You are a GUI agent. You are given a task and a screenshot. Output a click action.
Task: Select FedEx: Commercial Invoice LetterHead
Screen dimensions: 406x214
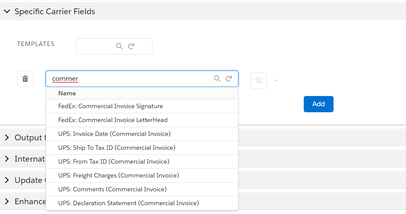142,120
